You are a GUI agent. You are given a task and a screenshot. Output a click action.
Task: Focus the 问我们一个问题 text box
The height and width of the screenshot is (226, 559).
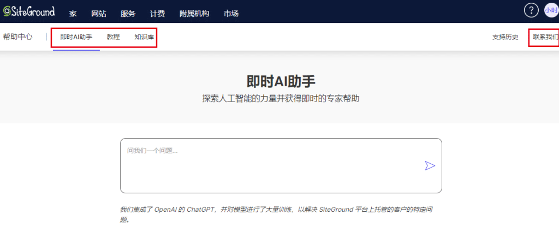[281, 166]
